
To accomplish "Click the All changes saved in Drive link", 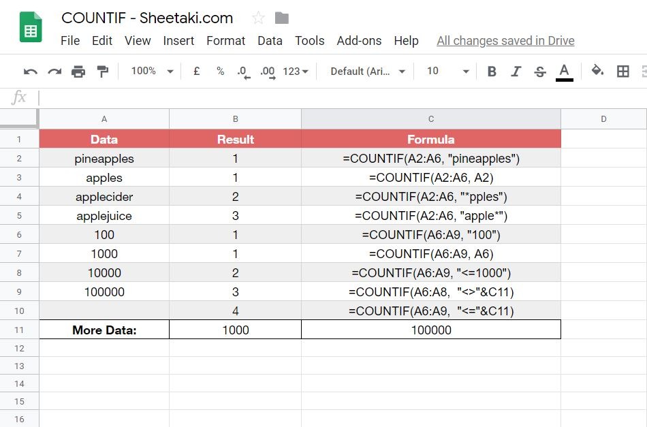I will (505, 41).
